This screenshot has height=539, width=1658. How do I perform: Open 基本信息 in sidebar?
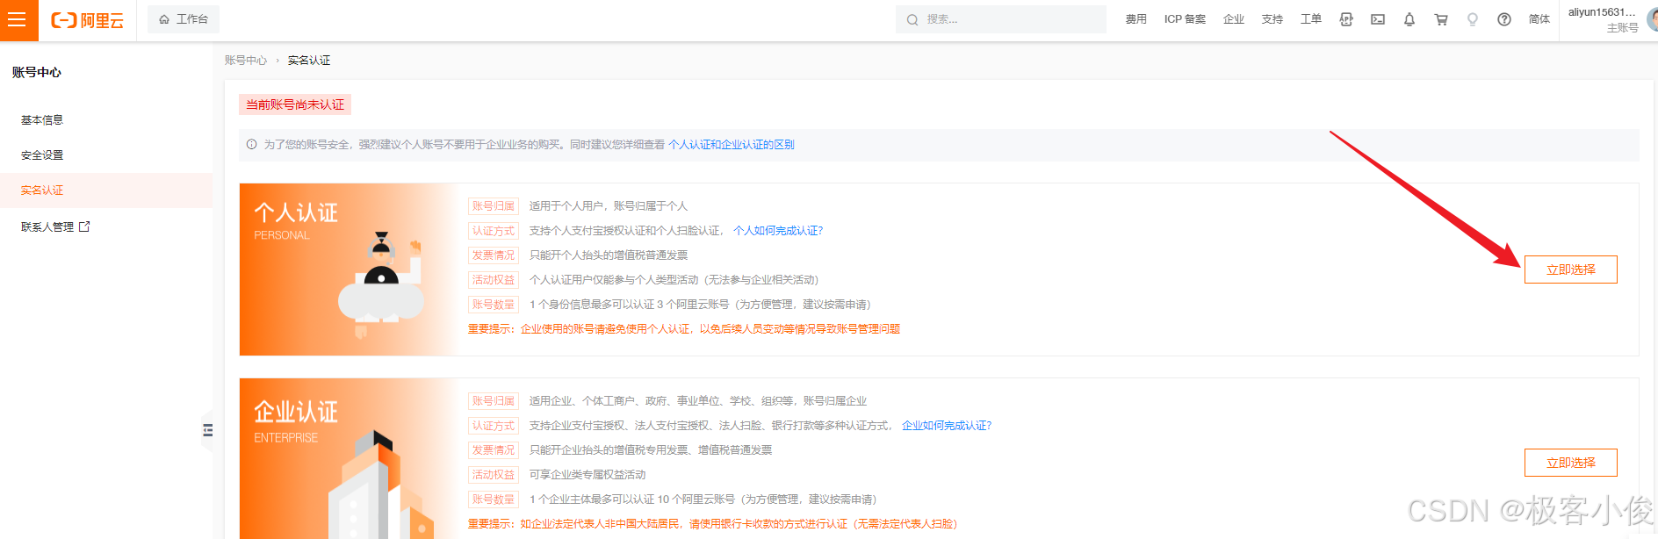click(42, 120)
